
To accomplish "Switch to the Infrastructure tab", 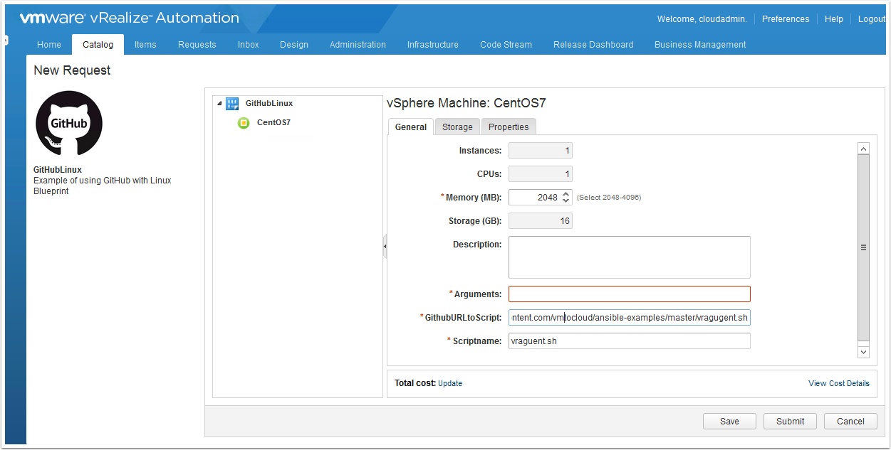I will [x=433, y=44].
